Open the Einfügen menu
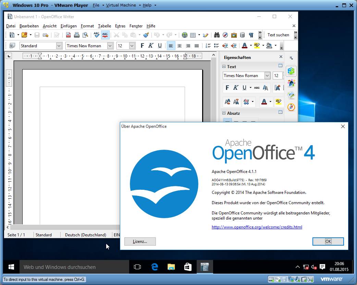 point(69,26)
